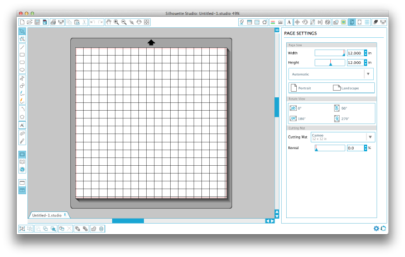Viewport: 405px width, 257px height.
Task: Toggle the Page Settings panel icon in top toolbar
Action: pyautogui.click(x=352, y=22)
